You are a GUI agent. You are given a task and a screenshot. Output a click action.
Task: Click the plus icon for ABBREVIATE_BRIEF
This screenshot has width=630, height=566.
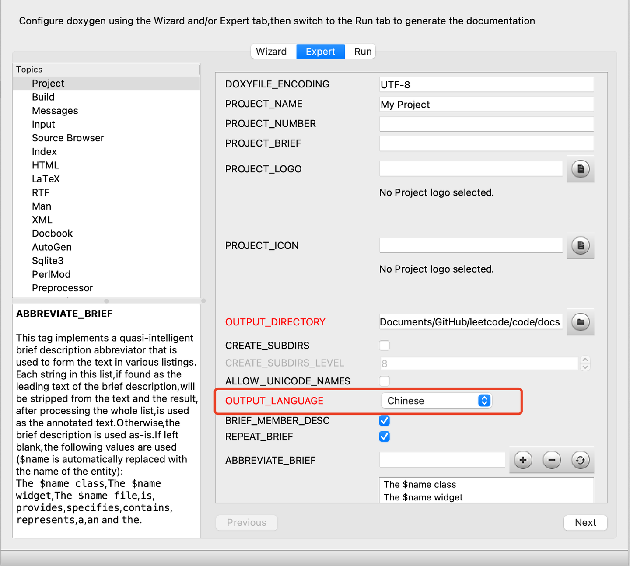pos(523,460)
